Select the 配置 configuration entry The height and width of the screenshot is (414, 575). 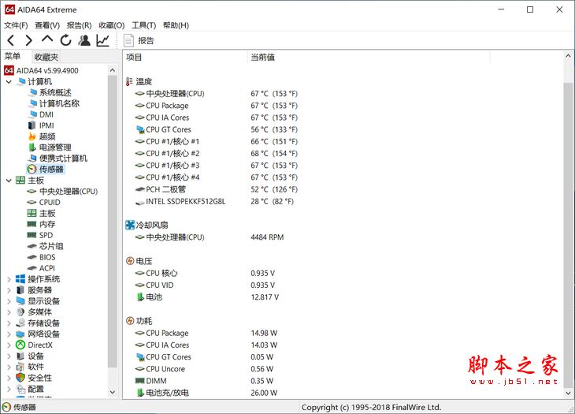[x=35, y=389]
